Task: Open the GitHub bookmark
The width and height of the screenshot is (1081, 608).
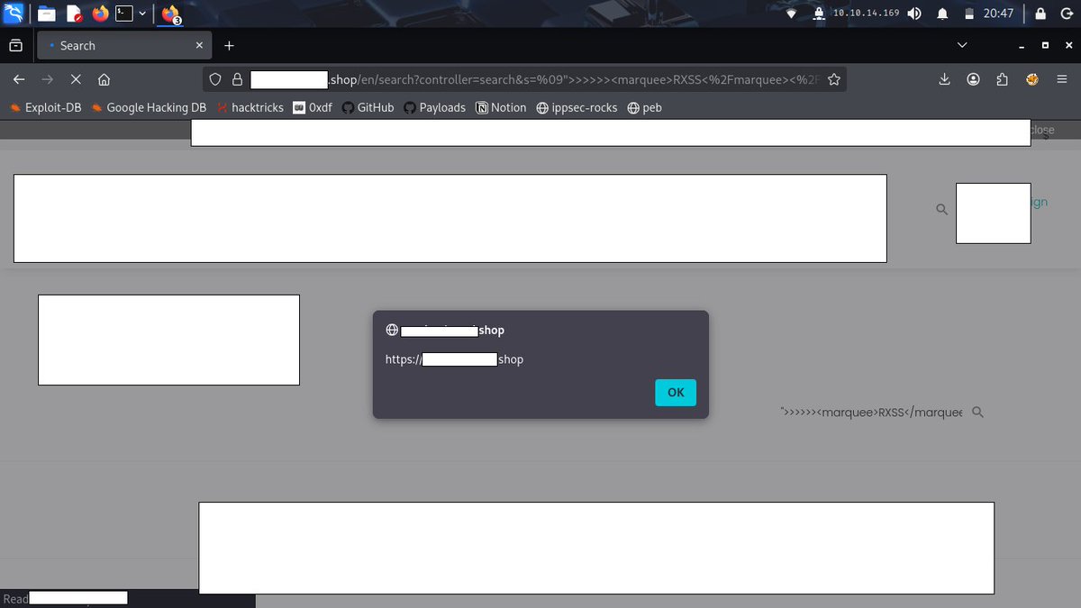Action: [x=368, y=107]
